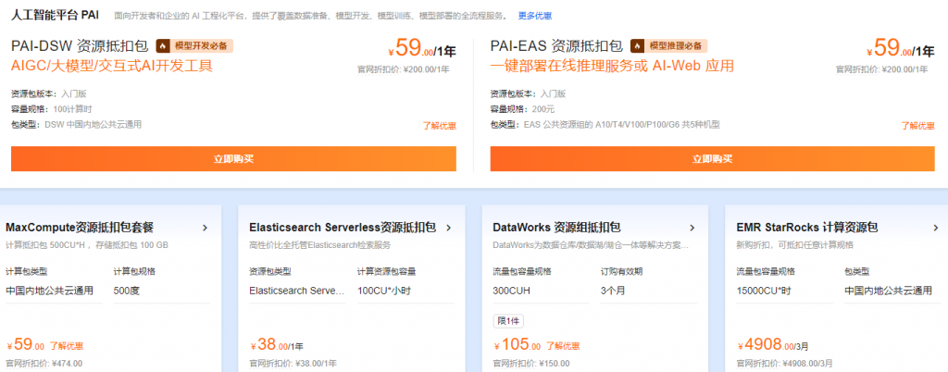The height and width of the screenshot is (372, 948).
Task: Select the Elasticsearch Serve... 资源包类型 option
Action: click(x=296, y=291)
